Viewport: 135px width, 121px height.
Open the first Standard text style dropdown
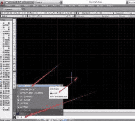[x=86, y=13]
